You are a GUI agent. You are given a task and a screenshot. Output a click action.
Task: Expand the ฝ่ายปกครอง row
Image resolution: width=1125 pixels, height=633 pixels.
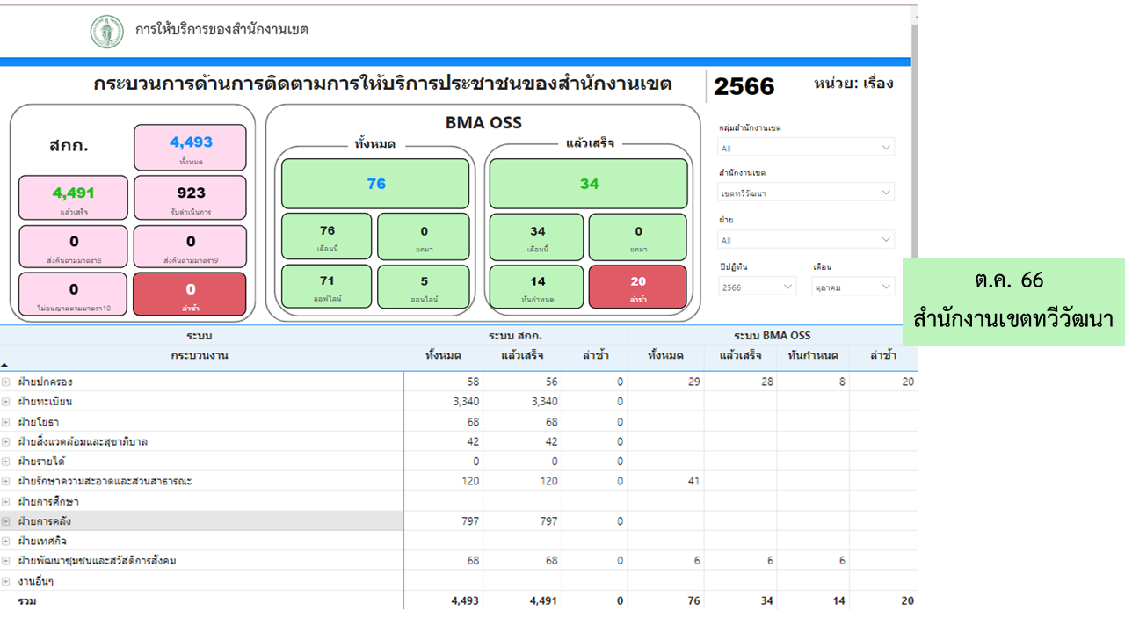5,382
